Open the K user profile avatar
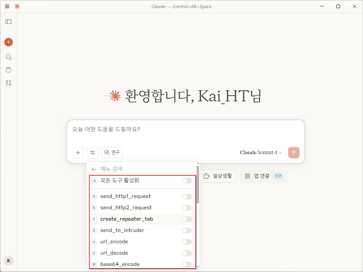This screenshot has height=272, width=363. coord(9,261)
